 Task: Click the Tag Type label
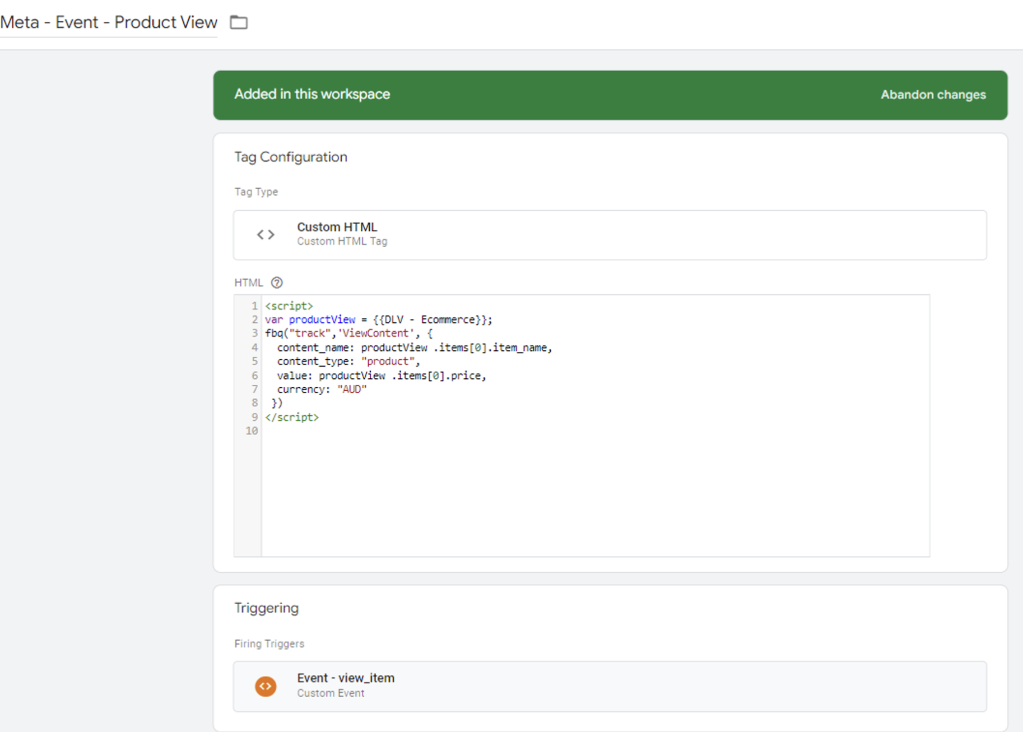coord(256,192)
